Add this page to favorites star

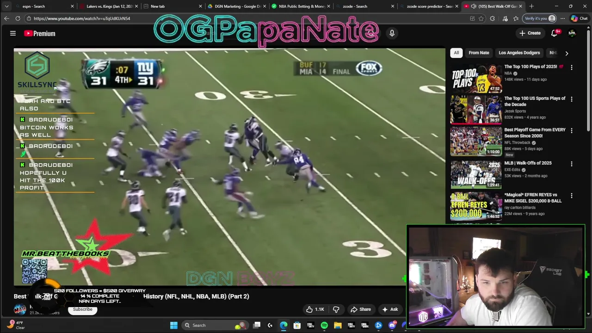point(481,18)
